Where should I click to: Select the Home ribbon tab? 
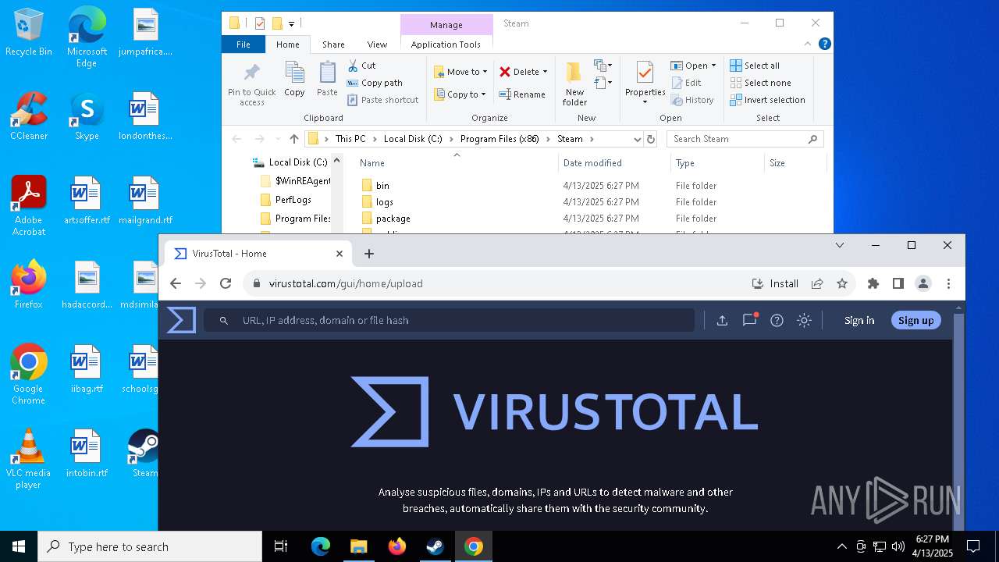[x=287, y=44]
